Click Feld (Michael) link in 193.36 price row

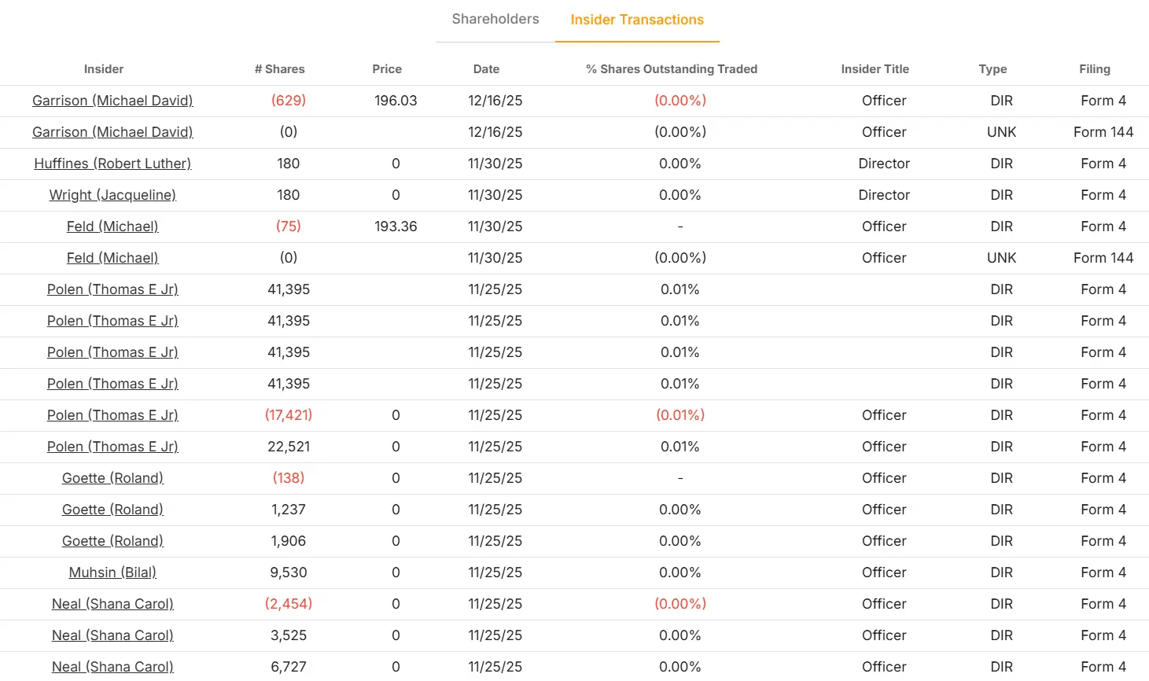[112, 226]
